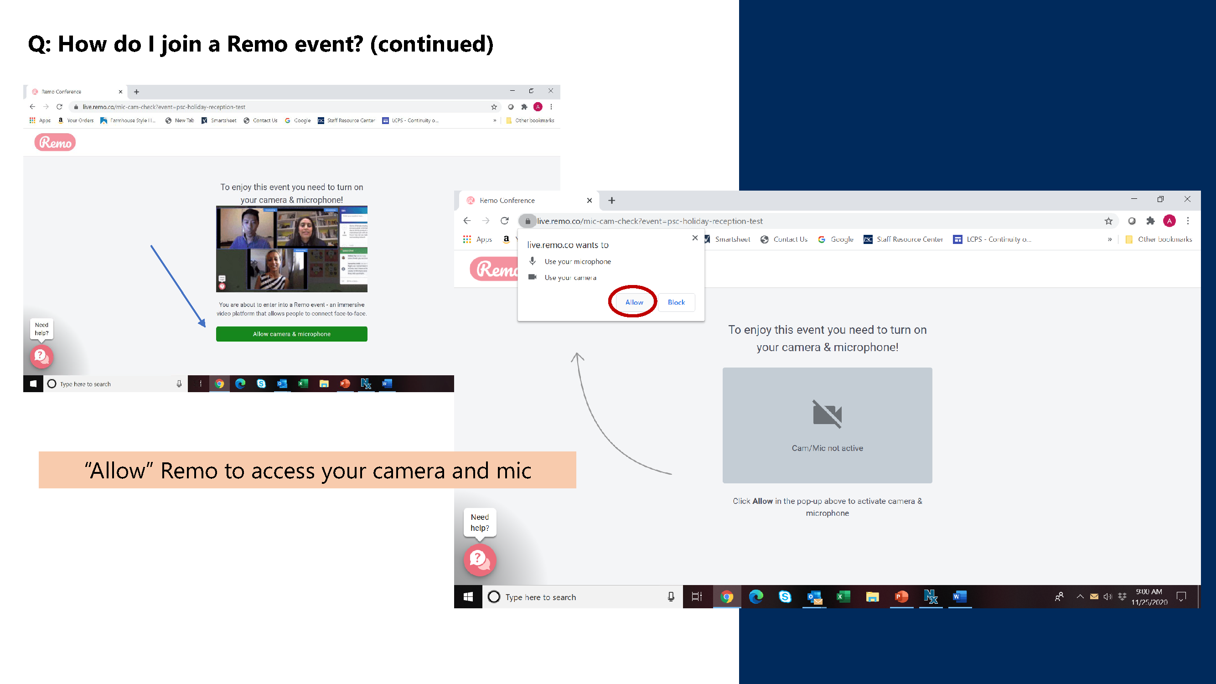
Task: Open profile avatar A in large browser
Action: pyautogui.click(x=1169, y=221)
